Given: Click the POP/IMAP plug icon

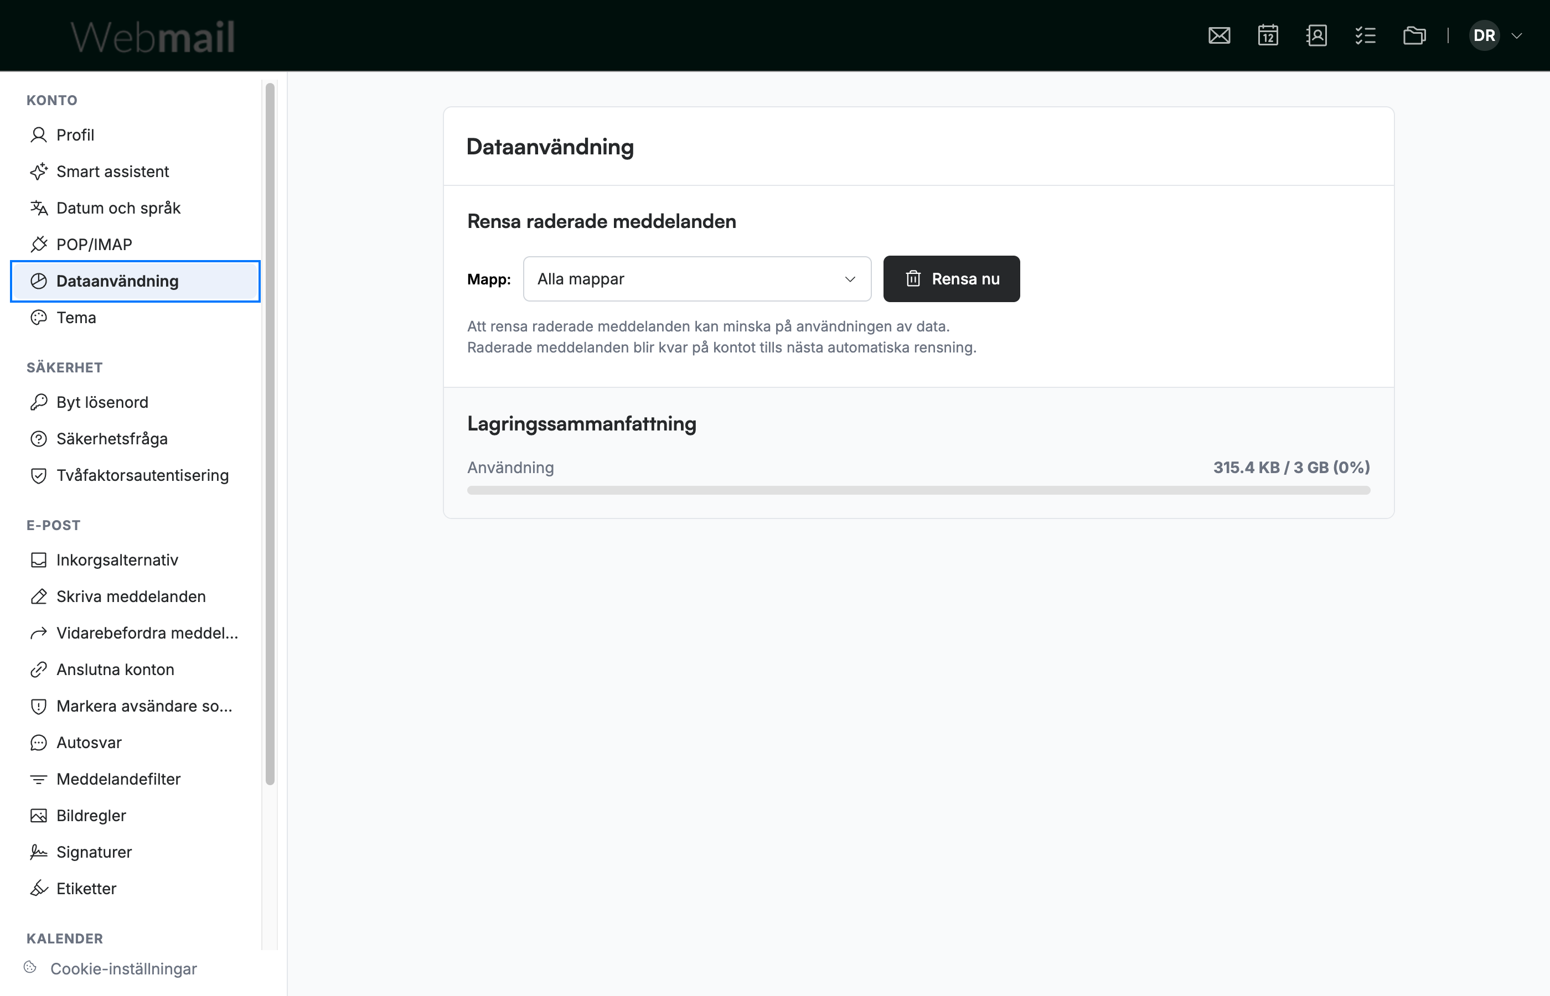Looking at the screenshot, I should (x=39, y=245).
